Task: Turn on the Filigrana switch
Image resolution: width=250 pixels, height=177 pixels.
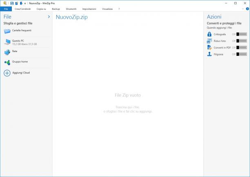Action: coord(241,54)
